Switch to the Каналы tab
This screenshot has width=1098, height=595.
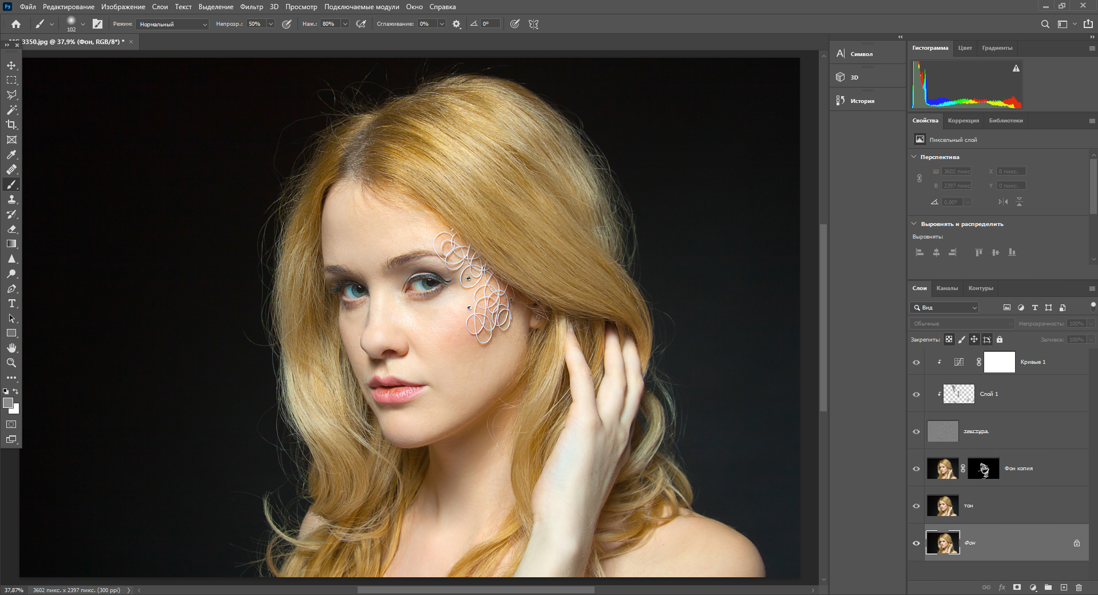[948, 288]
